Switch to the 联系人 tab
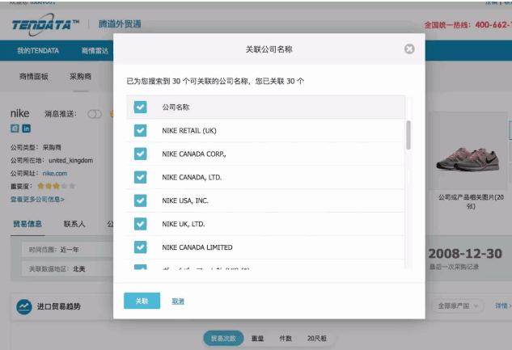512x350 pixels. (76, 224)
